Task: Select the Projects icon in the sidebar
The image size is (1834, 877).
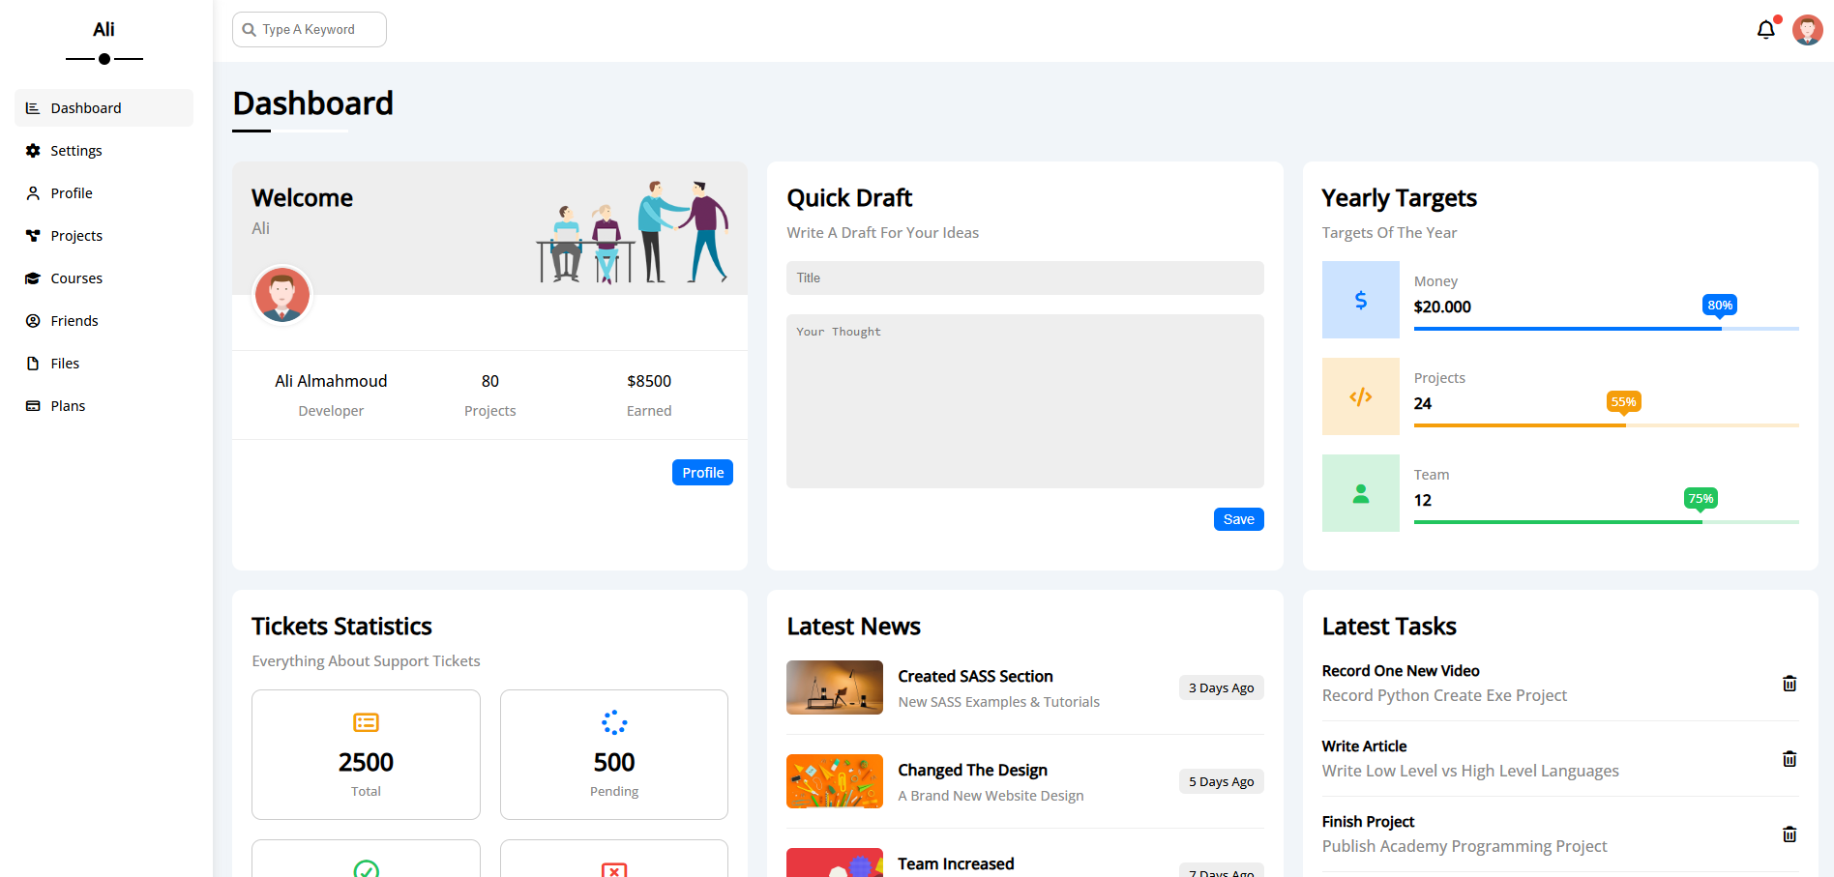Action: (32, 235)
